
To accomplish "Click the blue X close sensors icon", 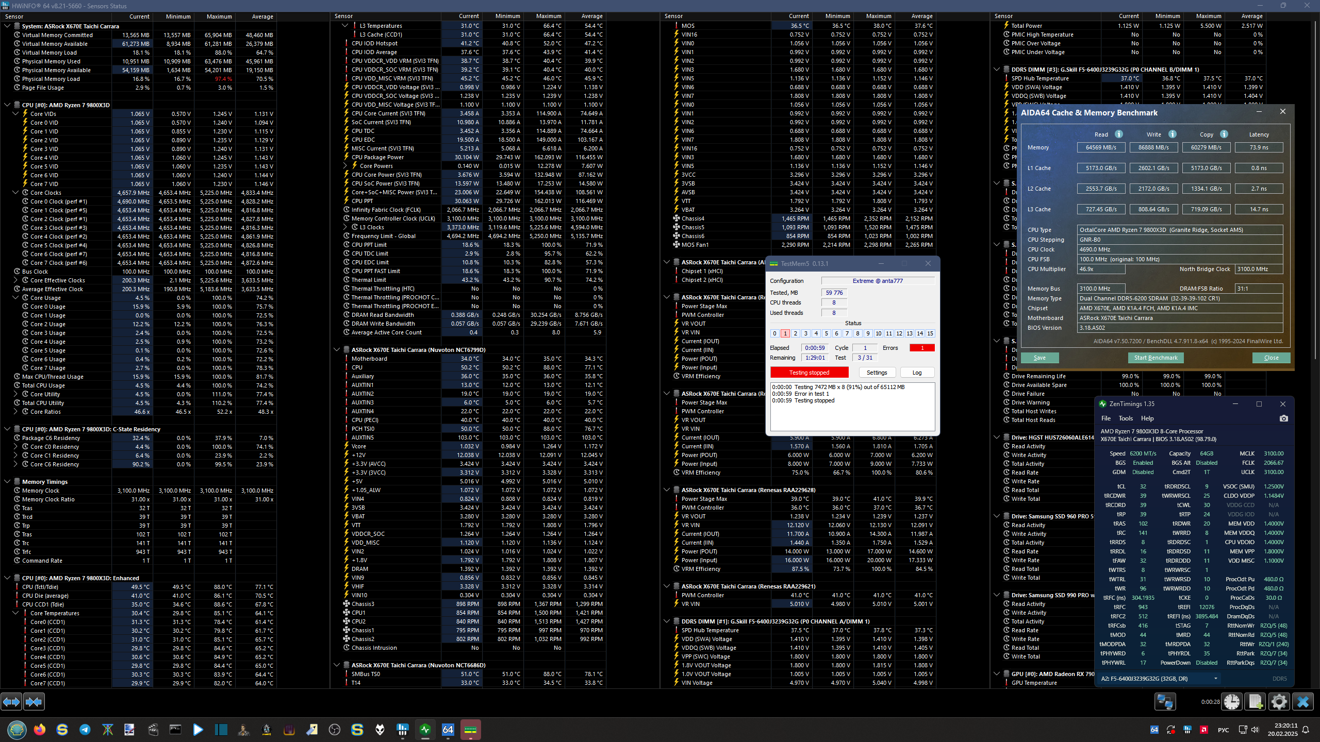I will (1303, 701).
